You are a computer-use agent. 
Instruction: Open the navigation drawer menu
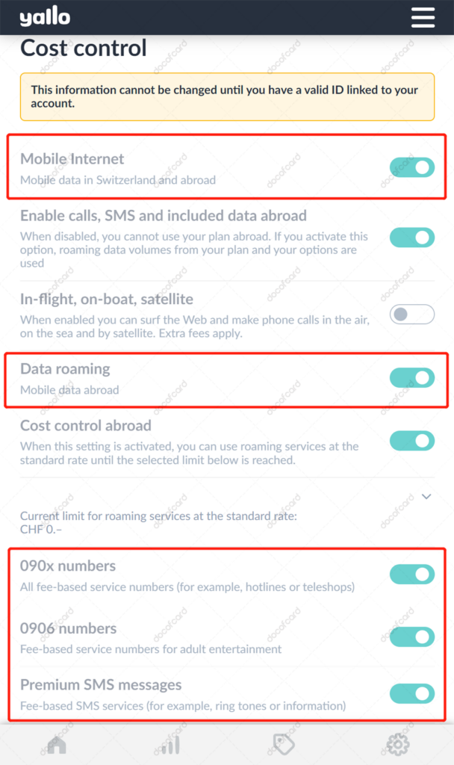[423, 17]
